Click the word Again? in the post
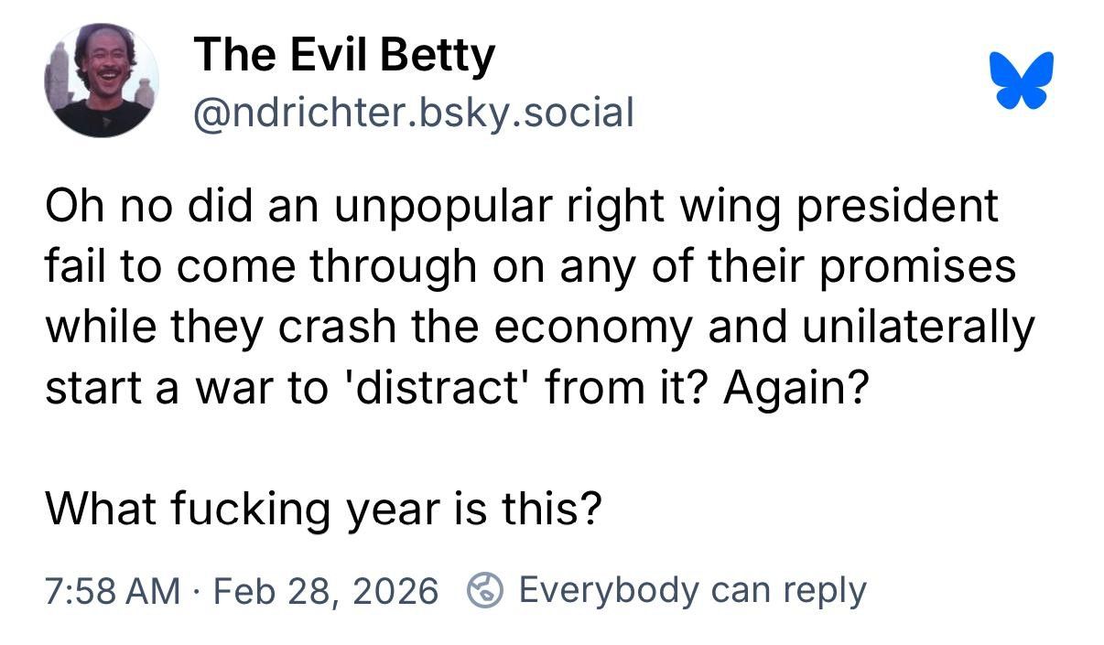Viewport: 1104px width, 645px height. 796,390
